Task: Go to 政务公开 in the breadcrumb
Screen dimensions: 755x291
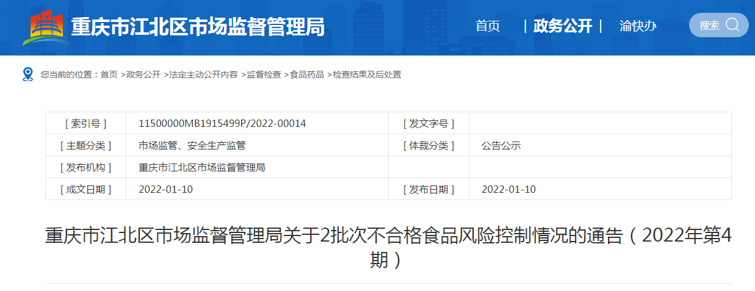Action: click(143, 74)
